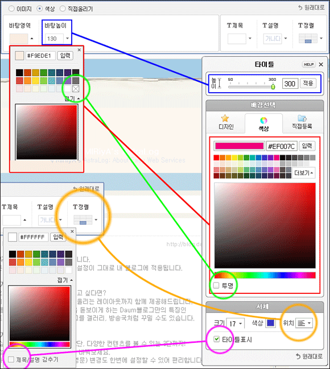Collapse the #F9EDE1 picker with 접기
This screenshot has height=369, width=330.
(72, 98)
